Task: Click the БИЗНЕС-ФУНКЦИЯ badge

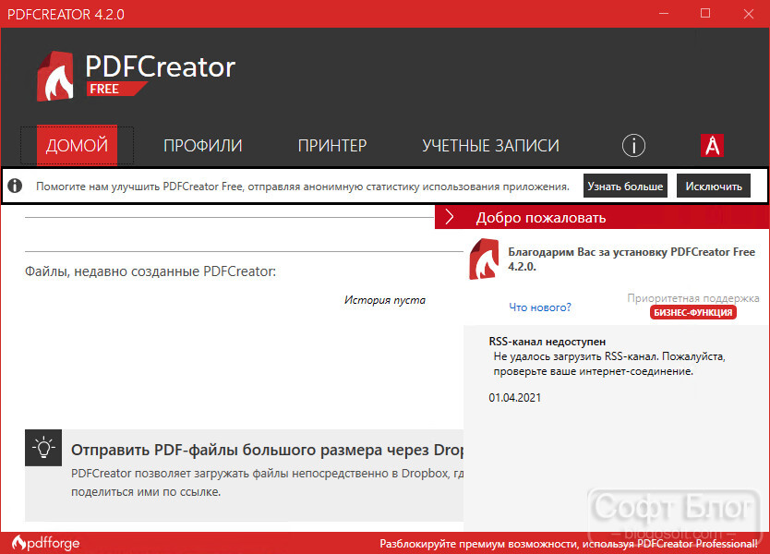Action: [x=692, y=312]
